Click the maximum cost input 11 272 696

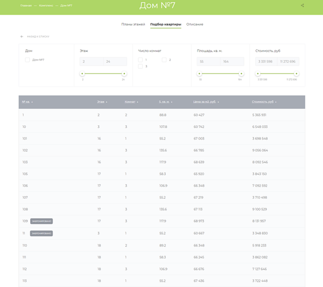point(288,61)
